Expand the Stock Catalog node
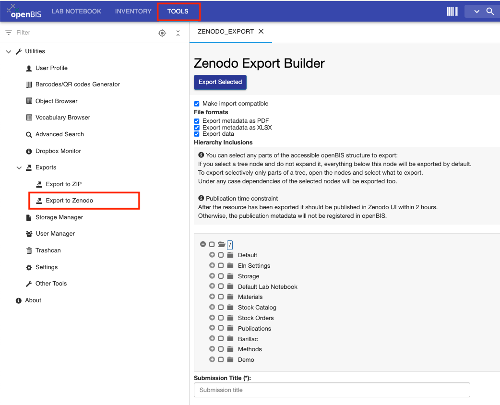 pyautogui.click(x=212, y=307)
